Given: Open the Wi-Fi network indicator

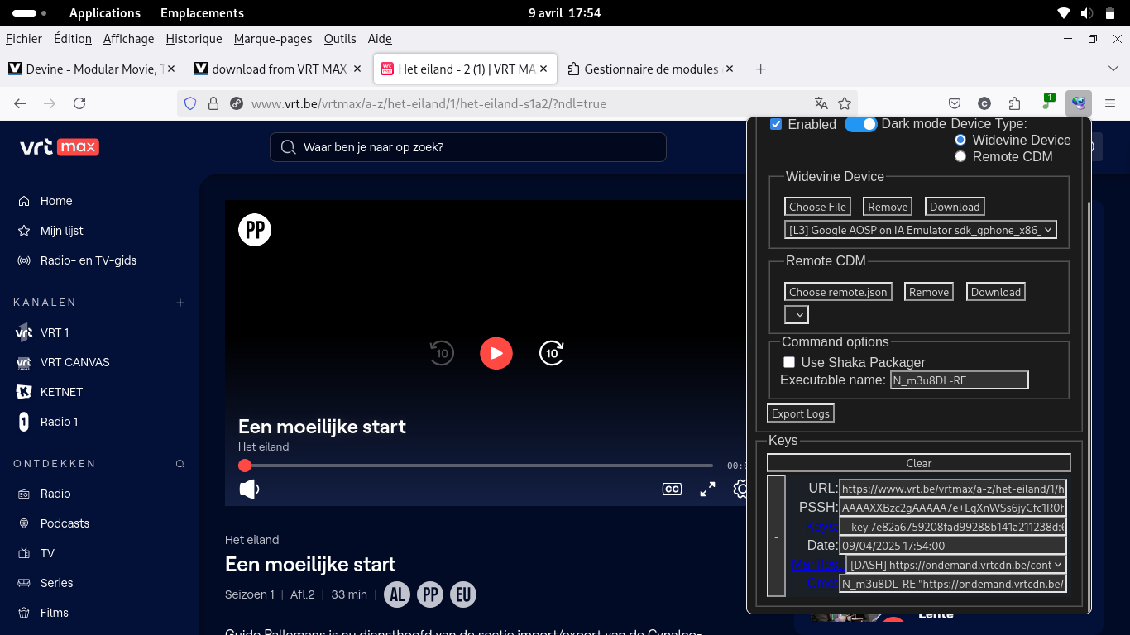Looking at the screenshot, I should (x=1064, y=13).
